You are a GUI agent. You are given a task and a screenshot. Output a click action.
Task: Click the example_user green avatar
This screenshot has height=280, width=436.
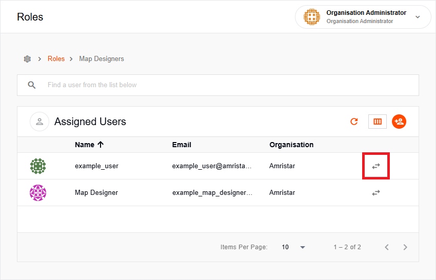[38, 166]
